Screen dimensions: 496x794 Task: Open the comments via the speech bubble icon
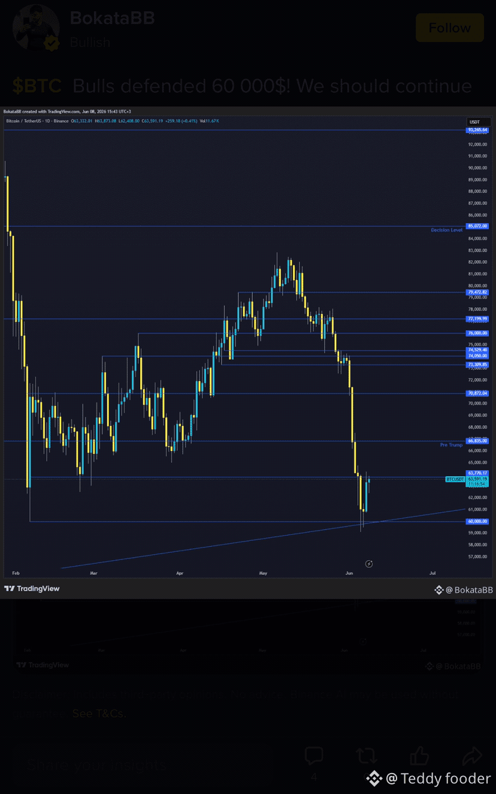(314, 756)
